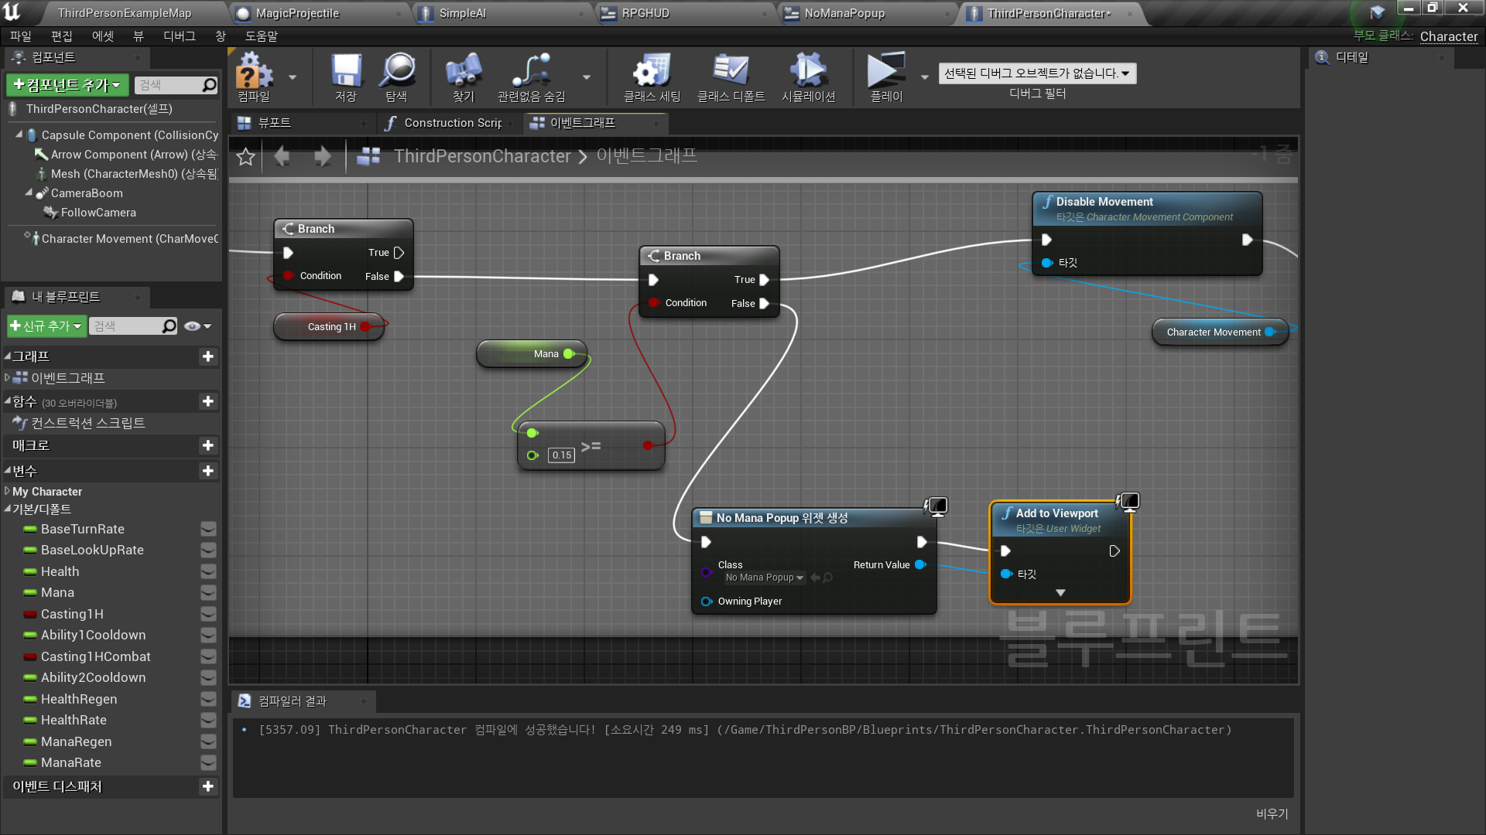Open No Mana Popup class dropdown
The height and width of the screenshot is (835, 1486).
pyautogui.click(x=765, y=578)
